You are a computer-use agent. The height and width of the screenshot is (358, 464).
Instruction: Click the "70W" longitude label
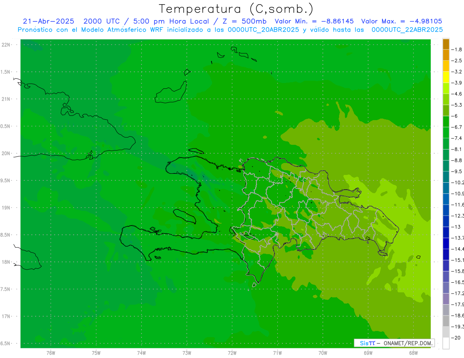pyautogui.click(x=323, y=353)
